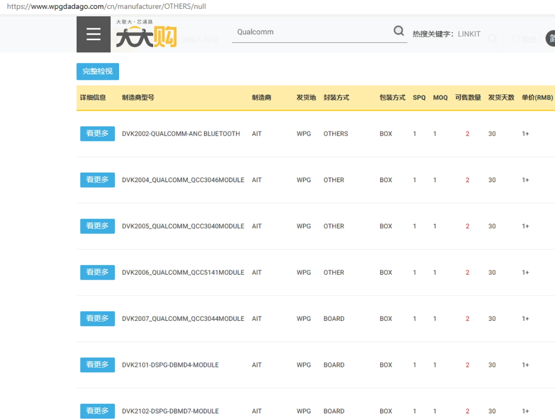
Task: Select part name DVK2102-DSPG-DBMD7-MODULE
Action: (x=170, y=411)
